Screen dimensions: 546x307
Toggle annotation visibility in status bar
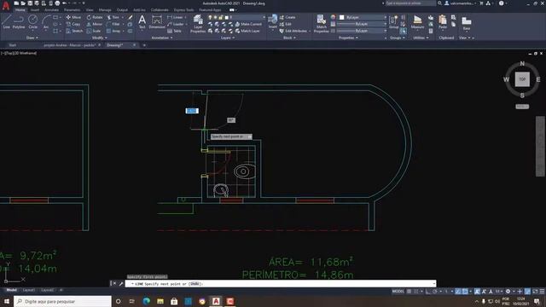pos(477,292)
